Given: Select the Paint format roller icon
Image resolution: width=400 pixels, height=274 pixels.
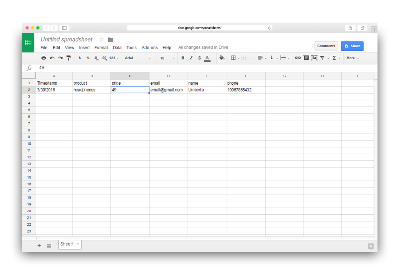Looking at the screenshot, I should tap(69, 58).
